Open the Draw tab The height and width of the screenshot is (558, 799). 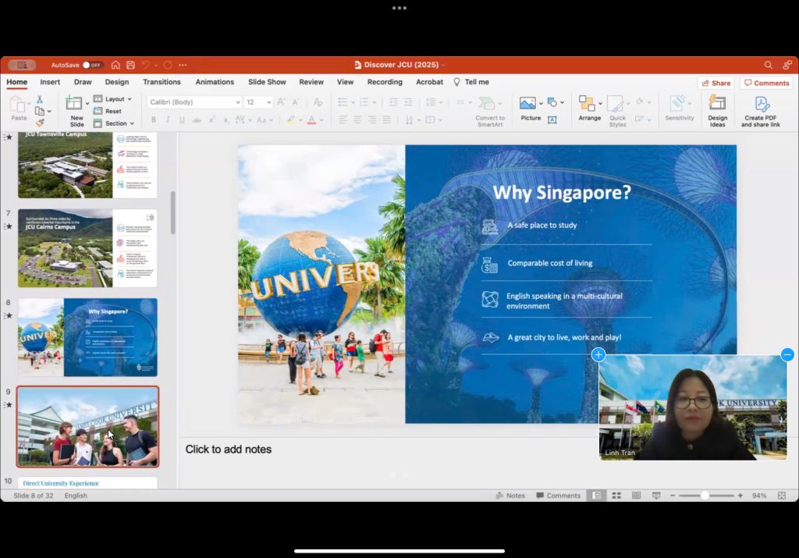[x=83, y=82]
